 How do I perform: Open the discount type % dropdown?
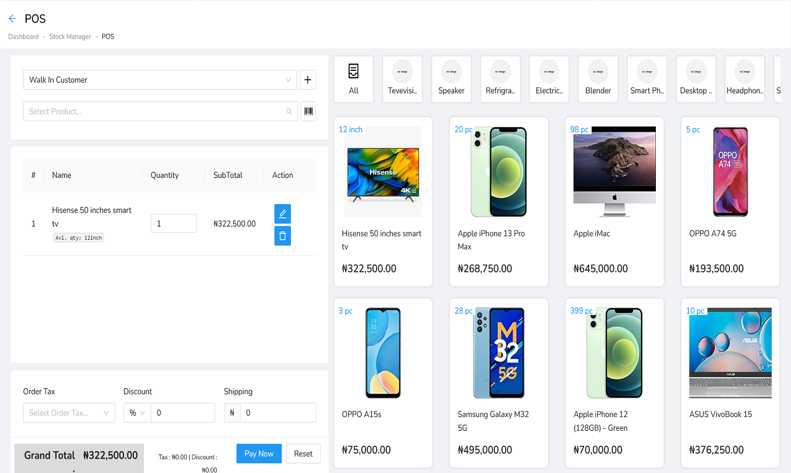137,413
